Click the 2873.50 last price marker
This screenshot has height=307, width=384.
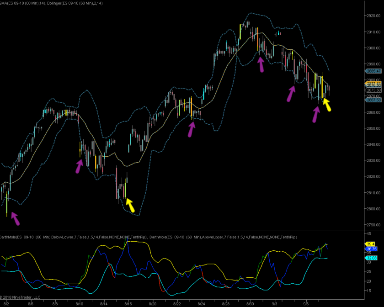click(x=374, y=90)
